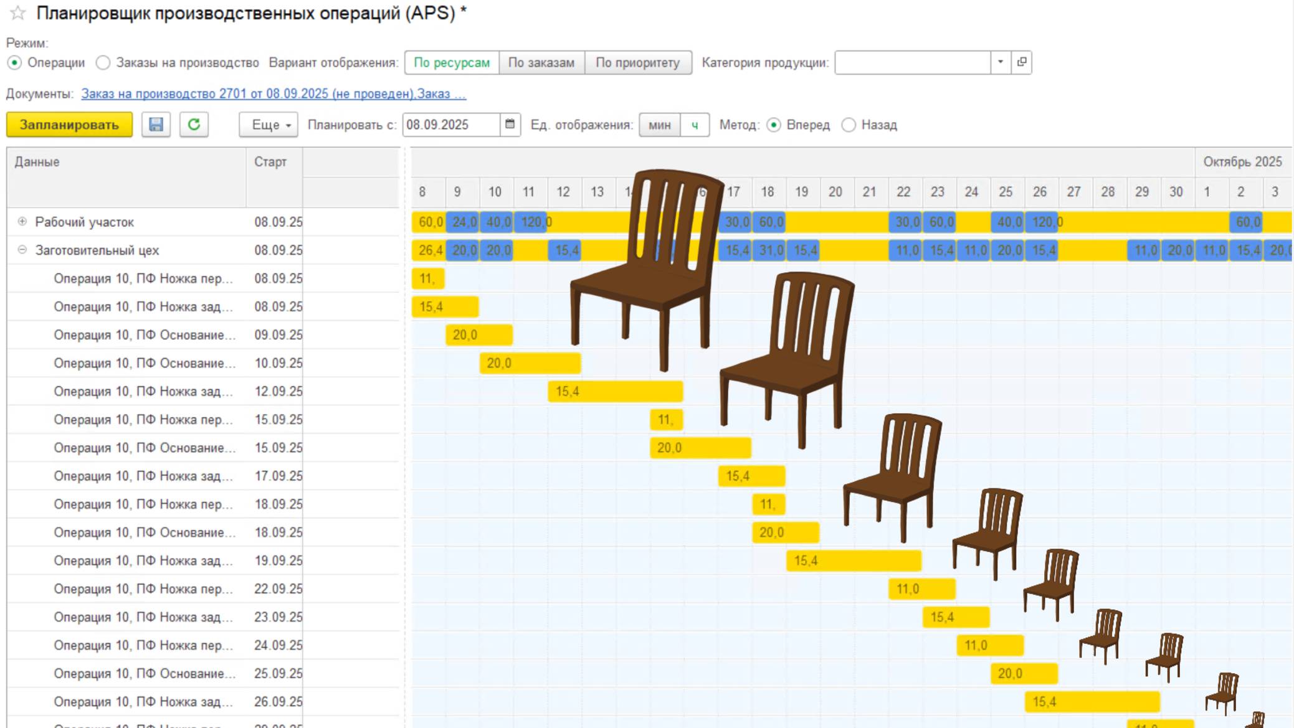
Task: Click the favorites star icon
Action: click(x=17, y=13)
